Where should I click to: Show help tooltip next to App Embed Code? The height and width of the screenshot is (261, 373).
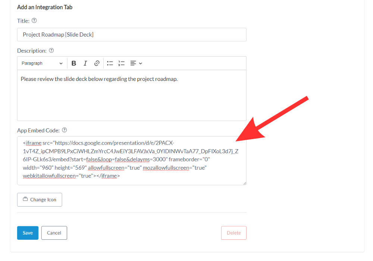pyautogui.click(x=65, y=130)
